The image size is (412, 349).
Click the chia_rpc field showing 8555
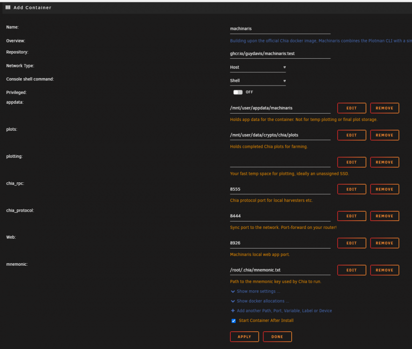point(280,189)
